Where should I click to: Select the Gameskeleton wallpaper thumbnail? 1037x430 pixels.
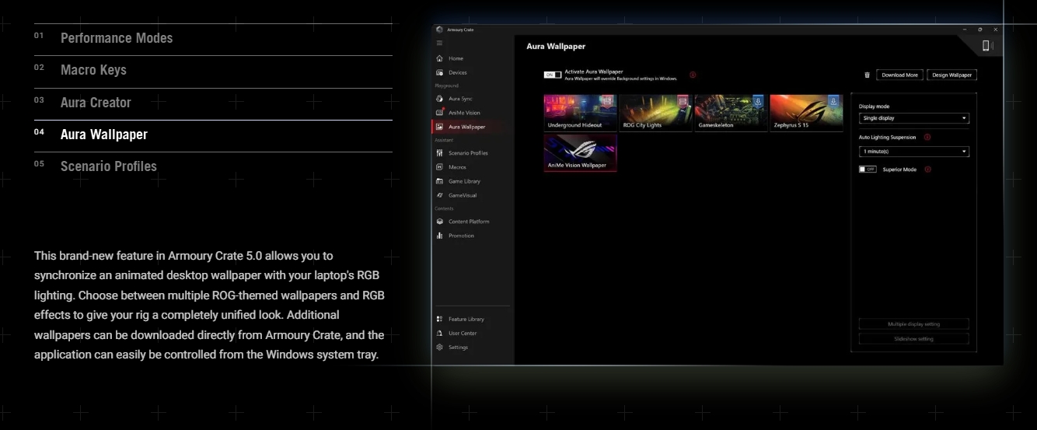pos(730,113)
